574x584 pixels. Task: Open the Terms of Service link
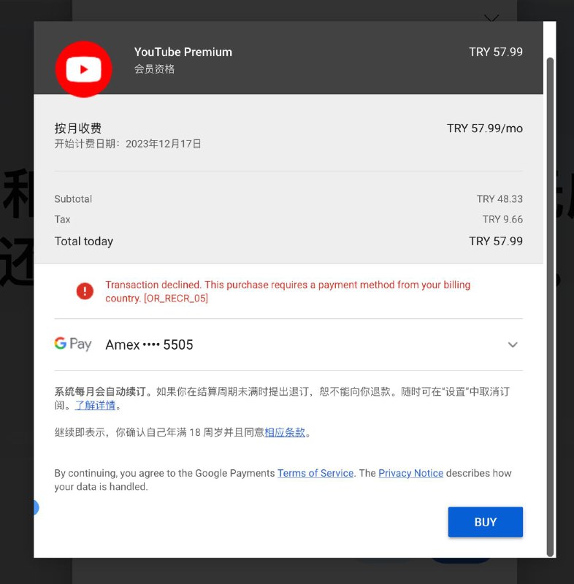coord(315,473)
